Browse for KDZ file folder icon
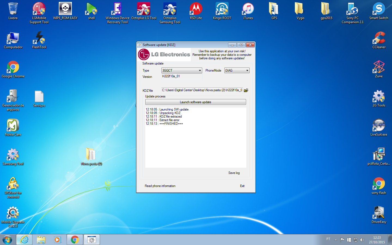 (x=246, y=90)
